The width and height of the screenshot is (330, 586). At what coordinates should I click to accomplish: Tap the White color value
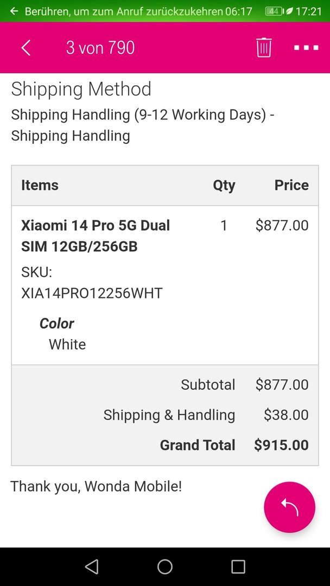(x=67, y=345)
